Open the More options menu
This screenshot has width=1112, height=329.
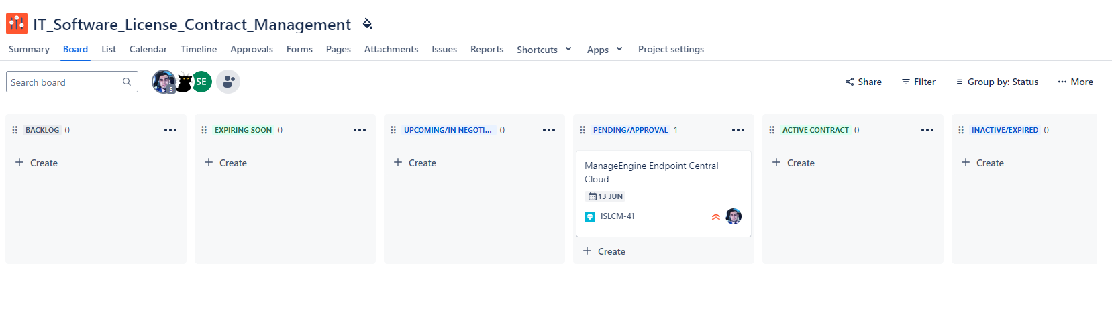1076,82
